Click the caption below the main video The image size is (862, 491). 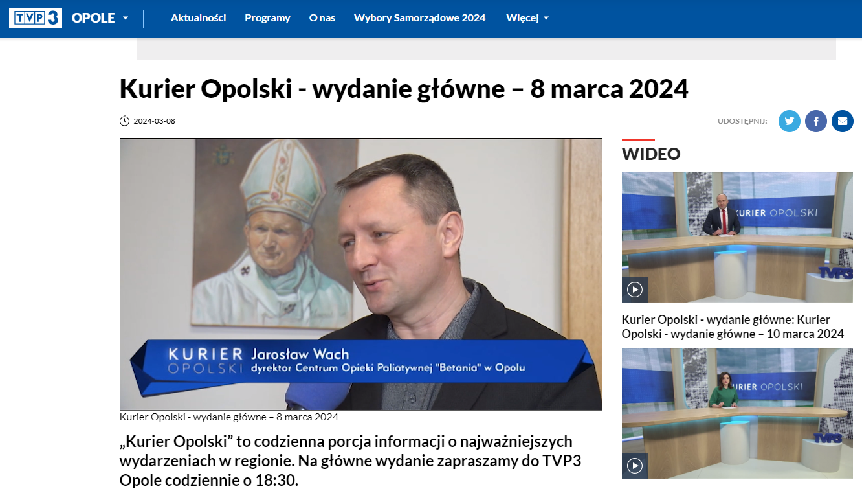(229, 417)
